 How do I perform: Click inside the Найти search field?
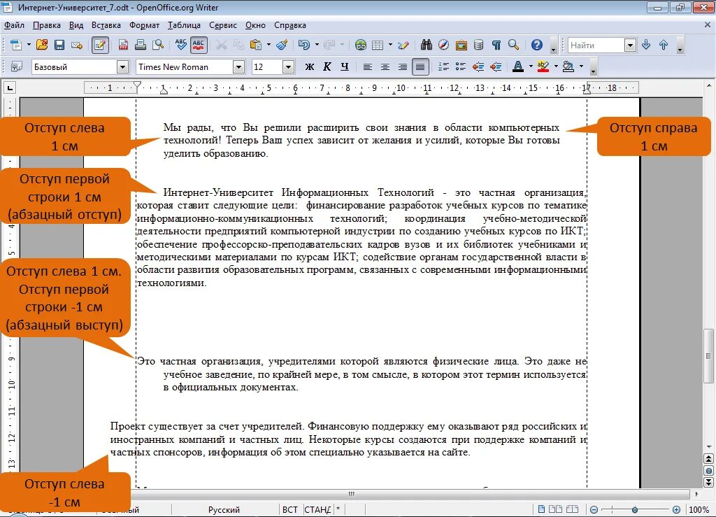coord(596,45)
